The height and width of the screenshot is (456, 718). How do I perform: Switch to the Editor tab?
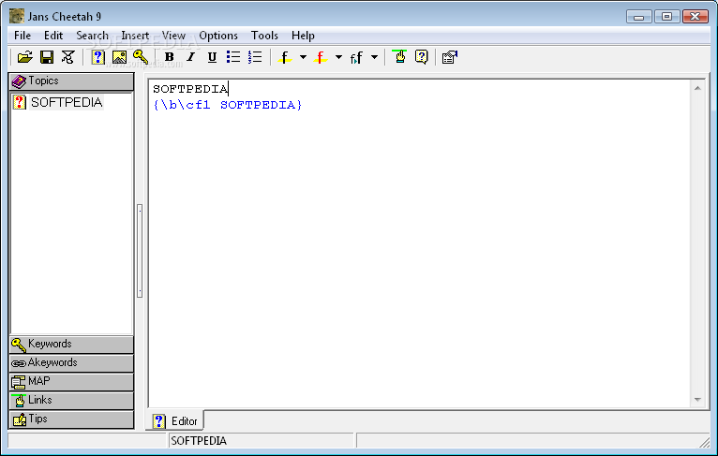click(x=175, y=420)
